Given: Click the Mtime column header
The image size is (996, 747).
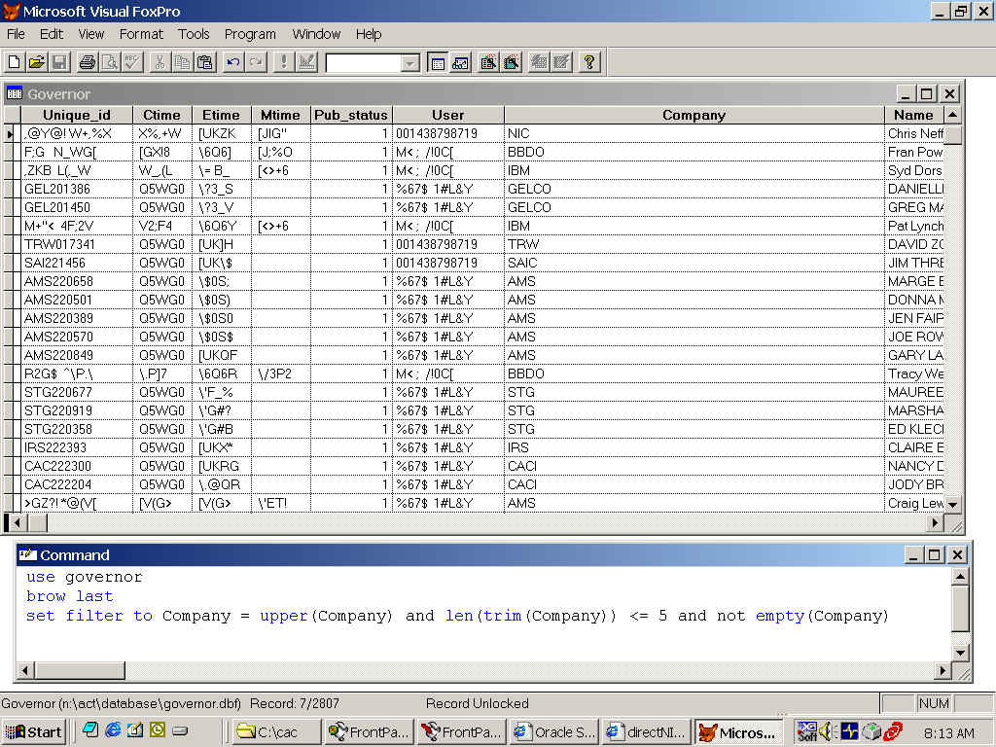Looking at the screenshot, I should 280,115.
